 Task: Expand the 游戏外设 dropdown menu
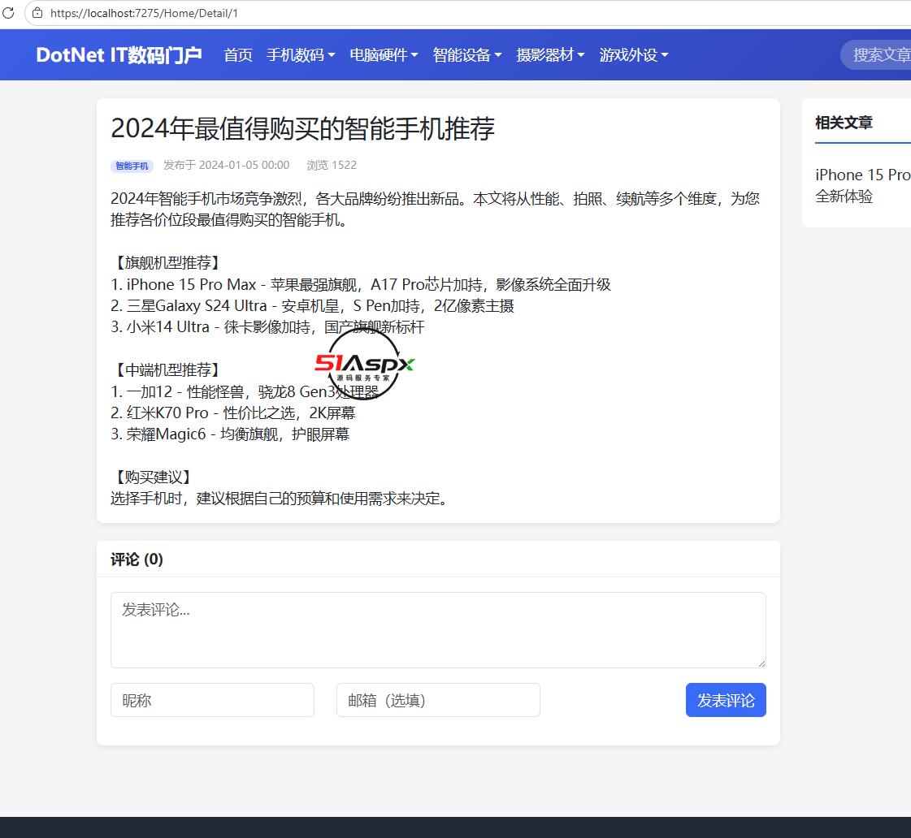(x=634, y=54)
